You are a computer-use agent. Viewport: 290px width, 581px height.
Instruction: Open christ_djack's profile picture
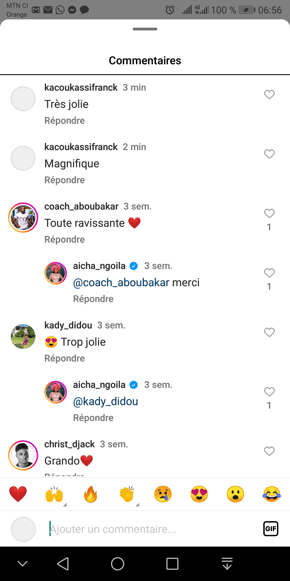pyautogui.click(x=23, y=455)
